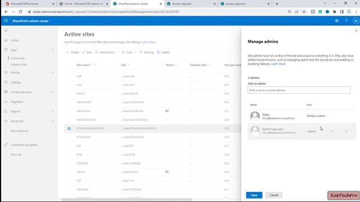
Task: Expand the Policies section chevron
Action: [x=53, y=72]
